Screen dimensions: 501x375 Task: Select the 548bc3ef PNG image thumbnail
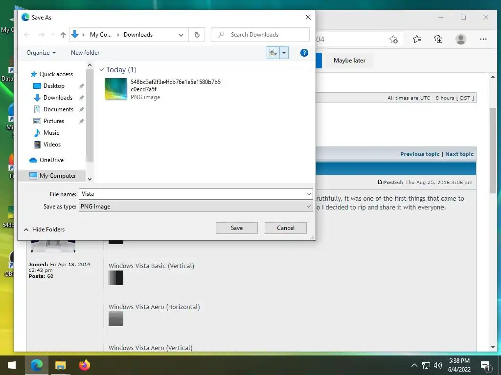tap(115, 89)
